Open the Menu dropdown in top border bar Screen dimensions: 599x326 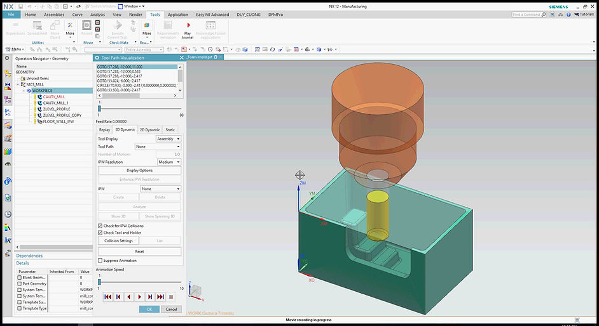click(15, 49)
